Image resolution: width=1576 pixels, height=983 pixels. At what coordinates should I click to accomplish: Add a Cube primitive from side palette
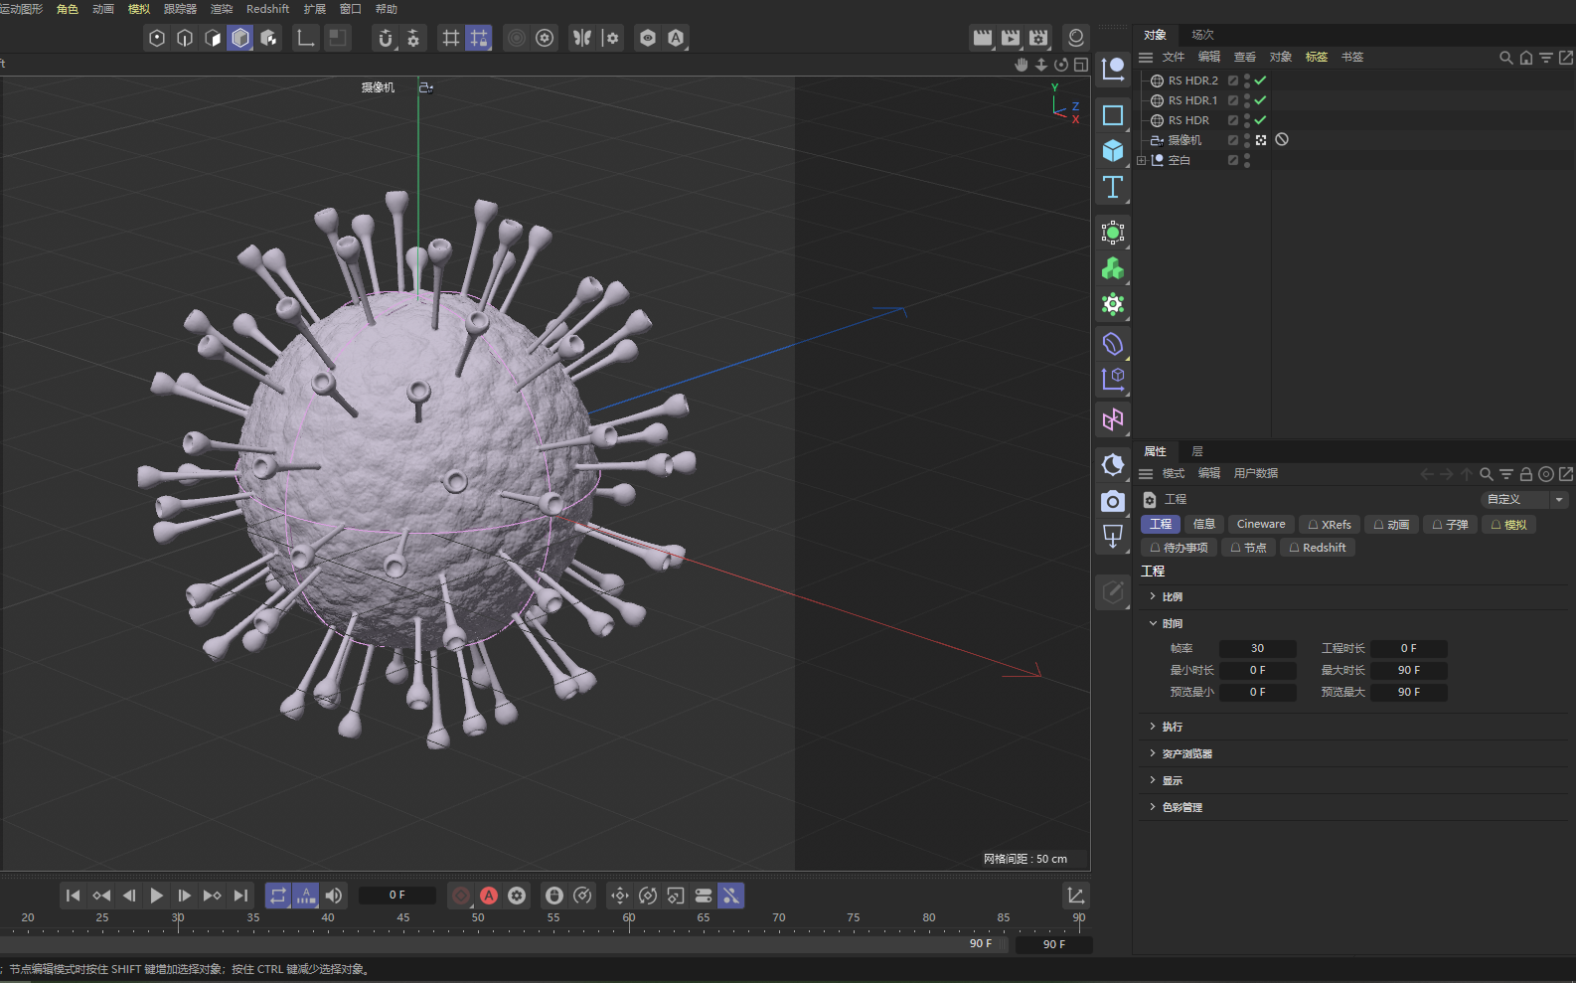1113,151
